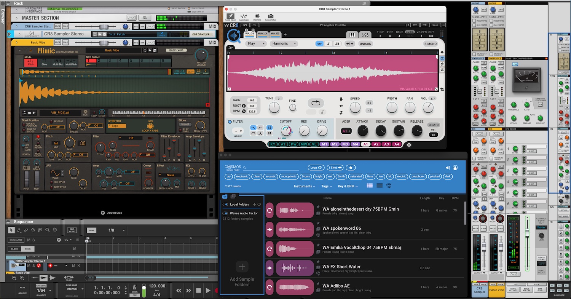The width and height of the screenshot is (571, 299).
Task: Click the Automate icon in CR8 window
Action: coord(244,17)
